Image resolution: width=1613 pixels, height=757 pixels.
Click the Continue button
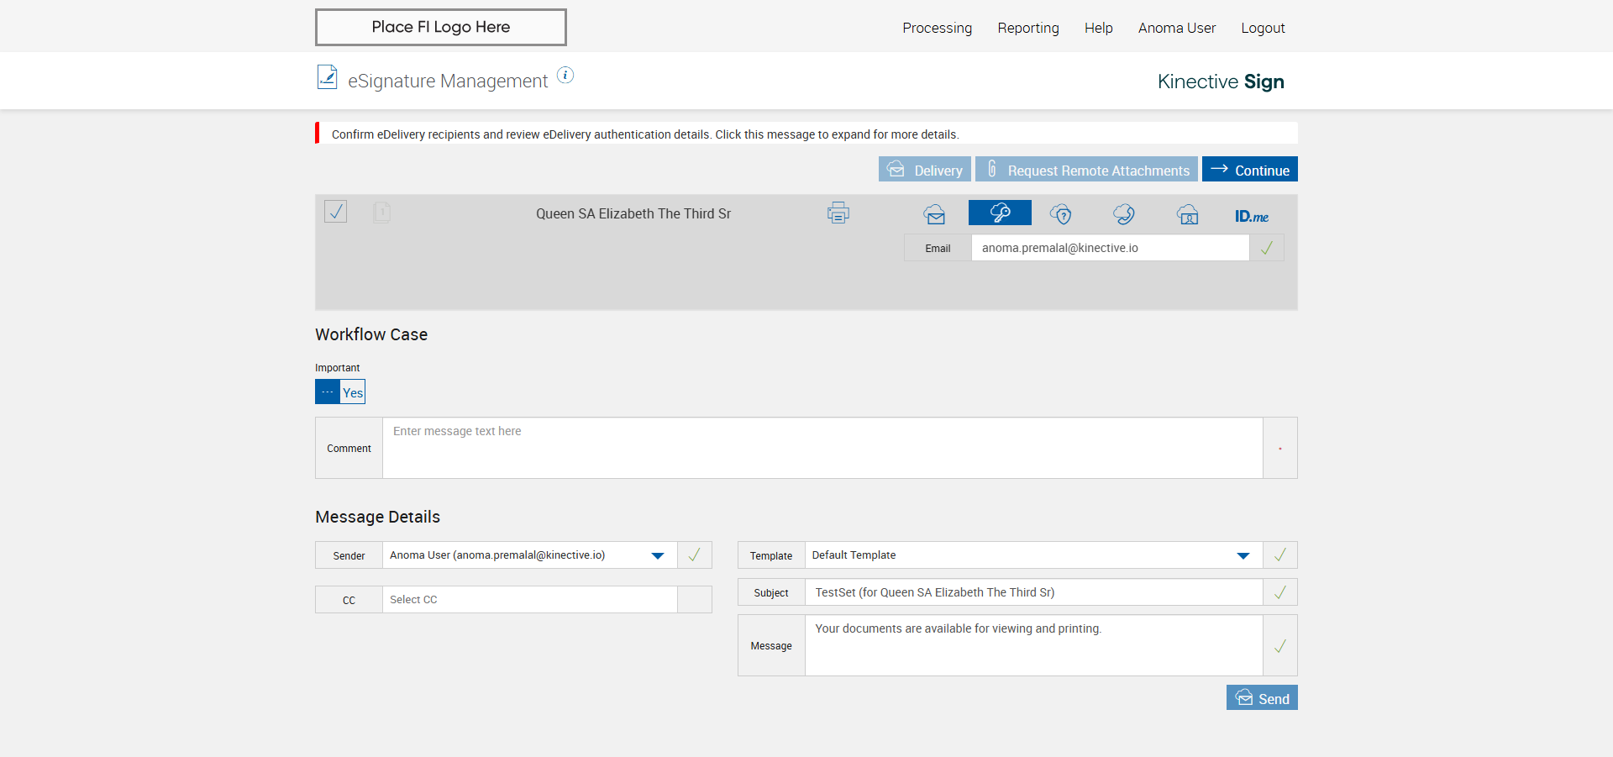1249,170
